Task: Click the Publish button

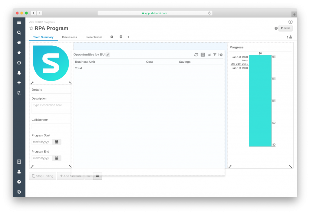Action: (x=285, y=28)
